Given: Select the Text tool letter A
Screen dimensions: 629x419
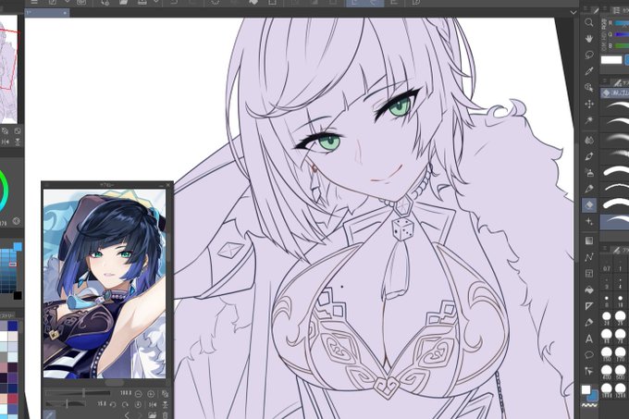Looking at the screenshot, I should (589, 339).
